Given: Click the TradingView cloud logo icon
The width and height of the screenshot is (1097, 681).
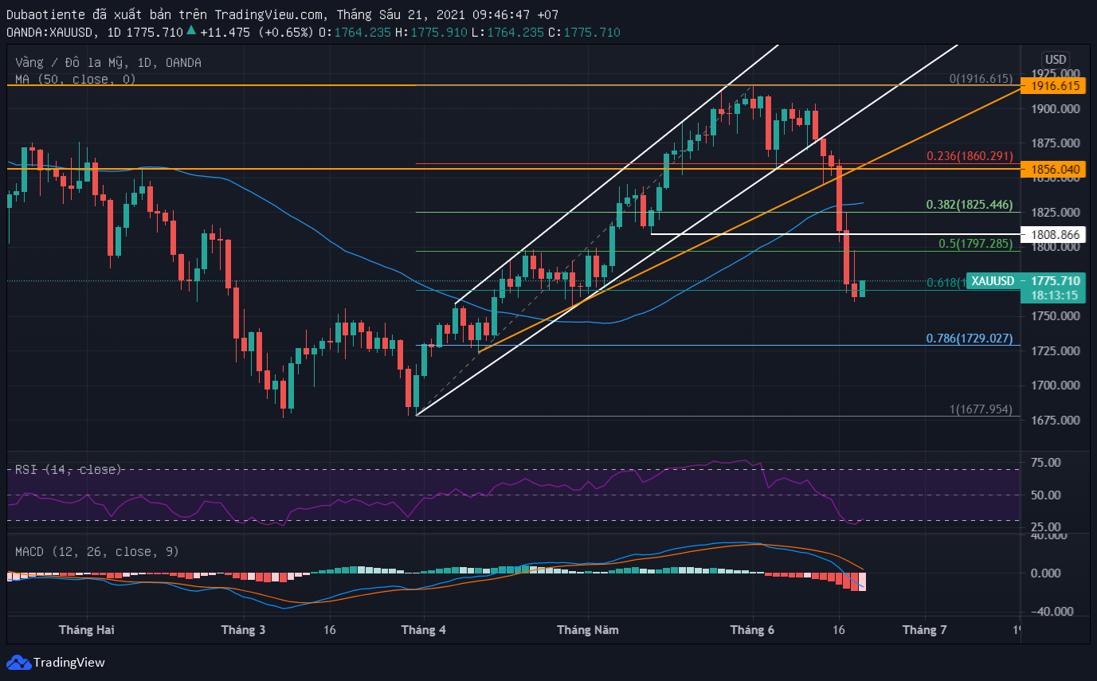Looking at the screenshot, I should (19, 662).
